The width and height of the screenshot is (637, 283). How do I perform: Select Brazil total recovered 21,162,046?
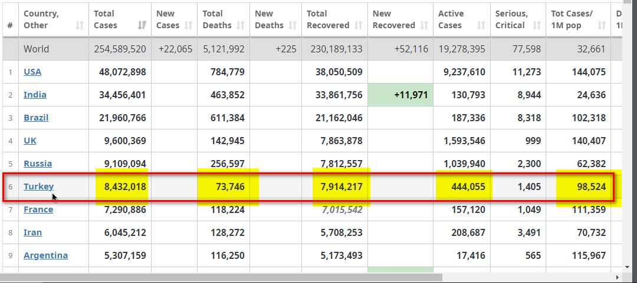[339, 118]
